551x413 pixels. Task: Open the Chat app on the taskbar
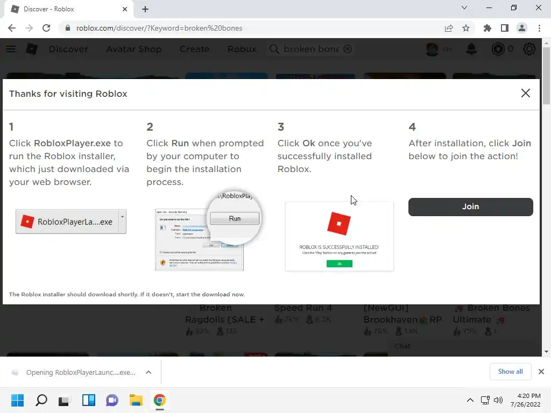(x=112, y=400)
